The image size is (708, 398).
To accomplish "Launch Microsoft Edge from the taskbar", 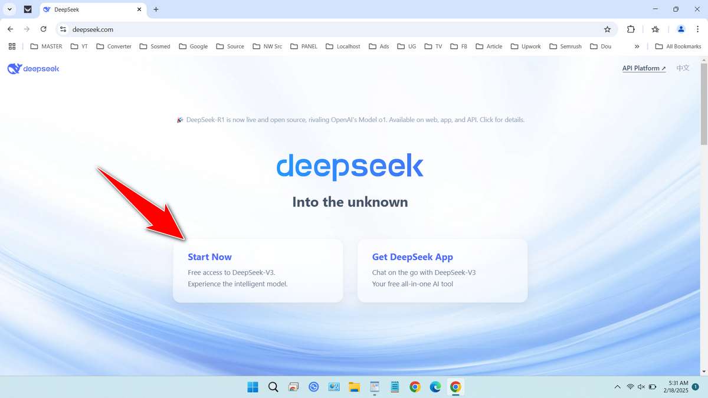I will coord(435,387).
